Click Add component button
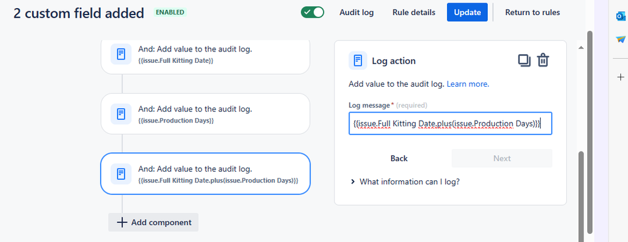628x242 pixels. pos(153,223)
